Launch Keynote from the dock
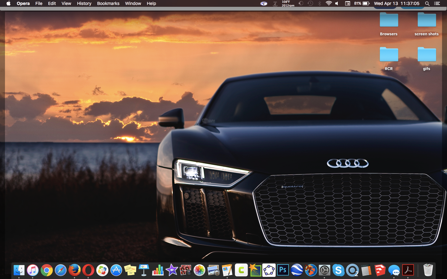Screen dimensions: 447x279 [x=144, y=270]
